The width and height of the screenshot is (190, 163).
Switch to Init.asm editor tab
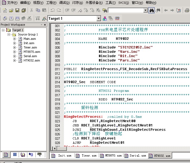pos(61,155)
